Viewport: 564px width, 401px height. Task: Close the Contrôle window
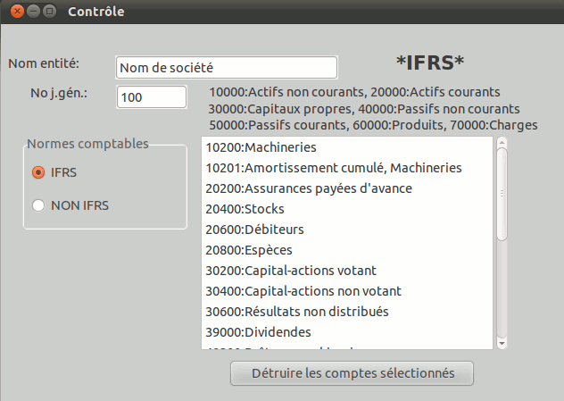18,12
